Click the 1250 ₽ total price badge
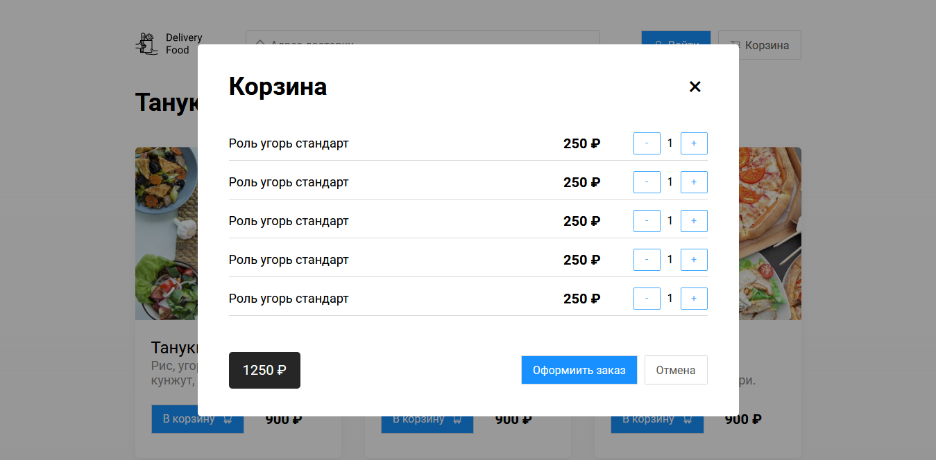This screenshot has height=460, width=936. coord(264,370)
